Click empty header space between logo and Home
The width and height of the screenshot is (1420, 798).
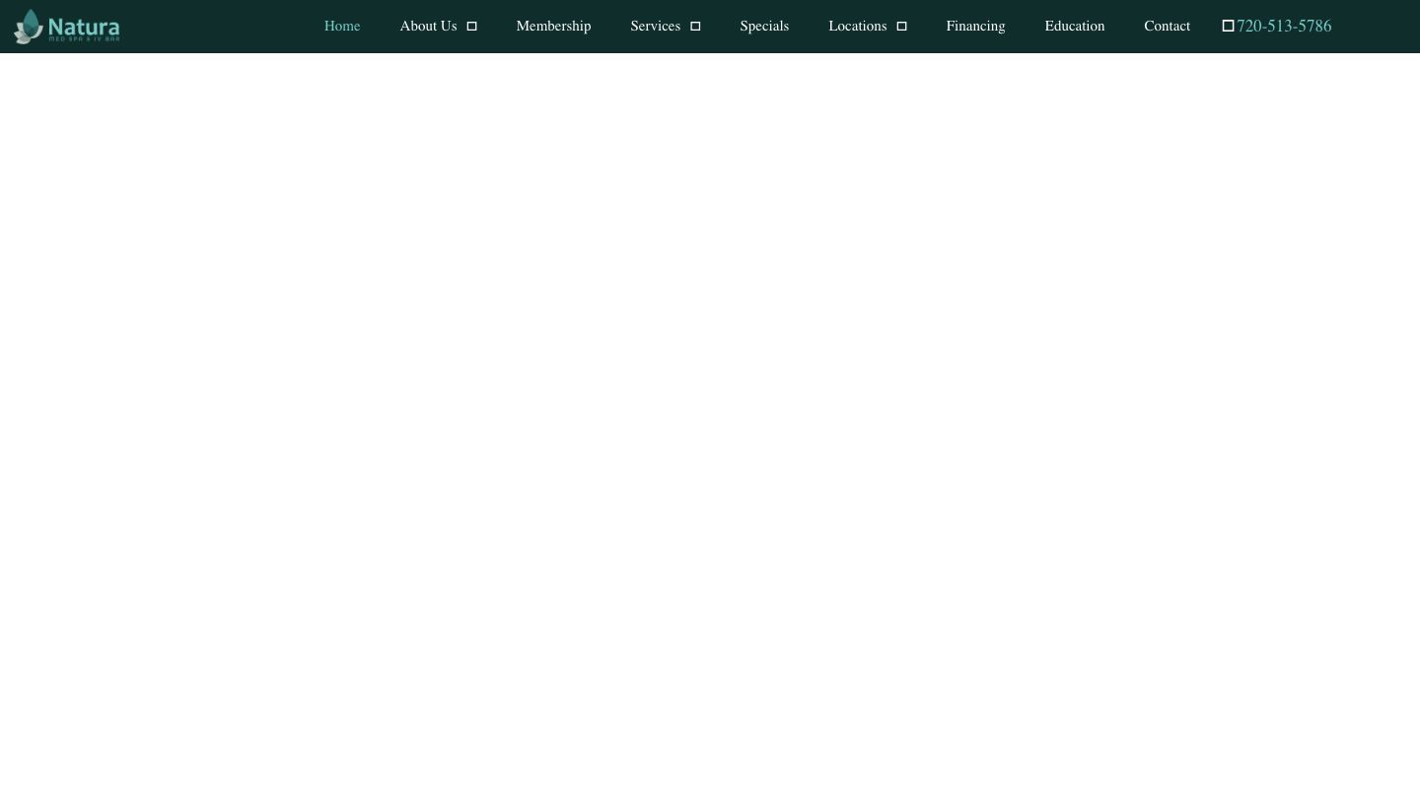pos(217,27)
